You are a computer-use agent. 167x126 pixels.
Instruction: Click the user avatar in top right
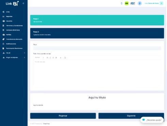click(162, 3)
